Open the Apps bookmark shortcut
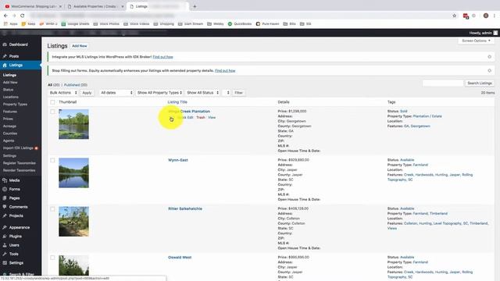500x281 pixels. click(10, 24)
